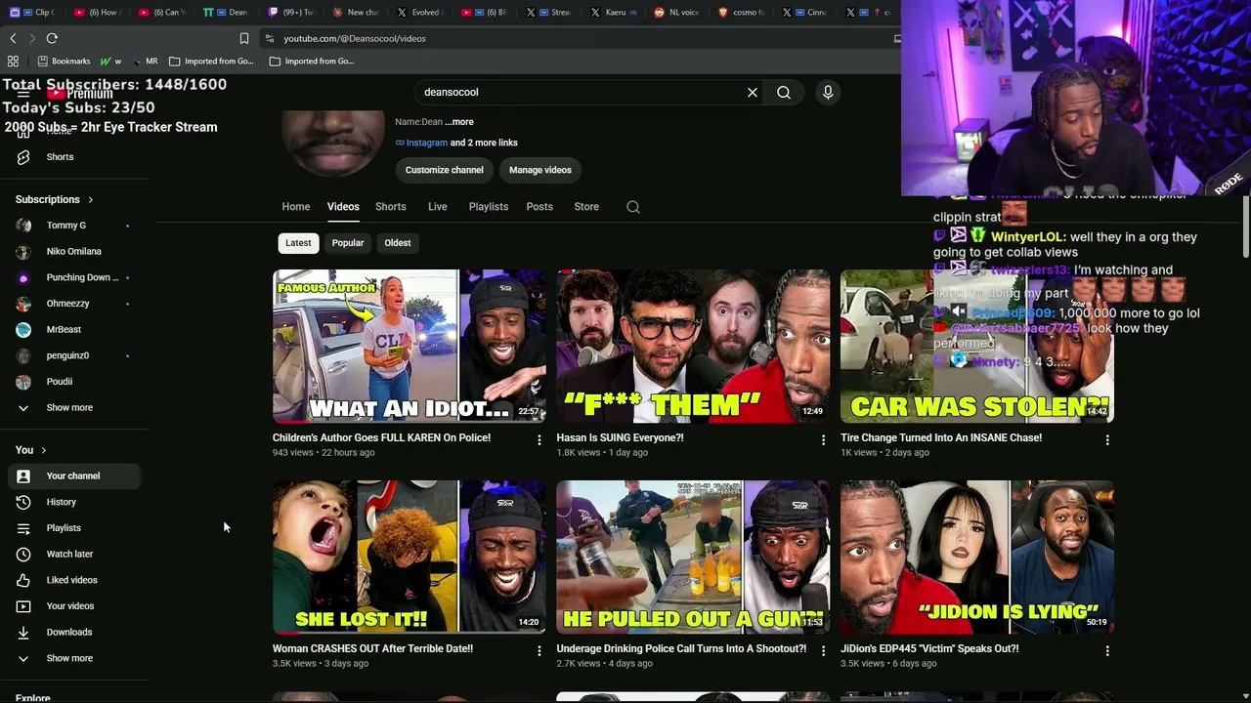1251x703 pixels.
Task: Select the Popular sort chip
Action: point(348,243)
